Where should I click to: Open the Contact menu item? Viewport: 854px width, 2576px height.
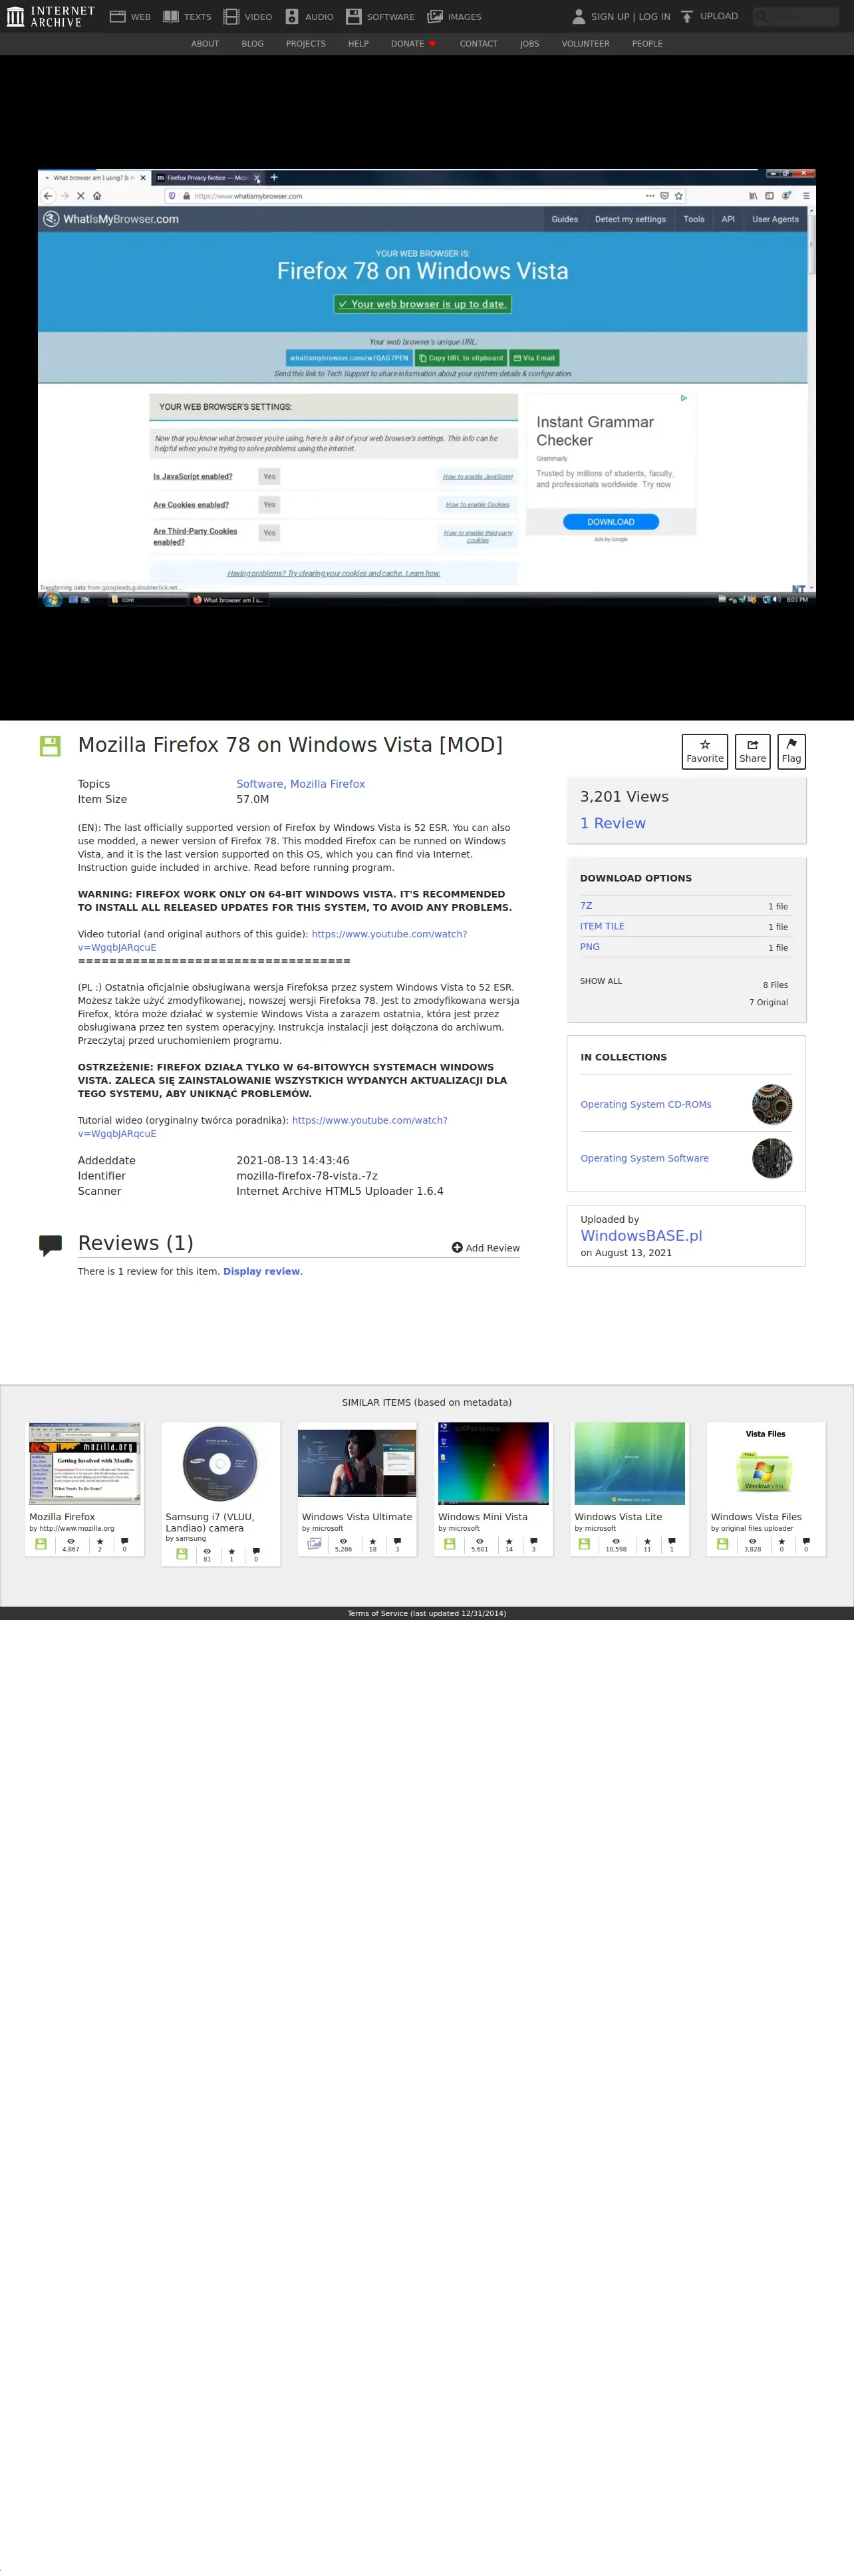point(478,44)
